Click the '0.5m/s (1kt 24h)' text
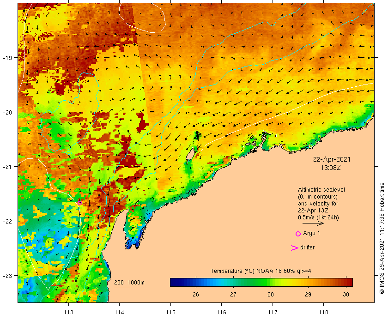 [x=318, y=217]
